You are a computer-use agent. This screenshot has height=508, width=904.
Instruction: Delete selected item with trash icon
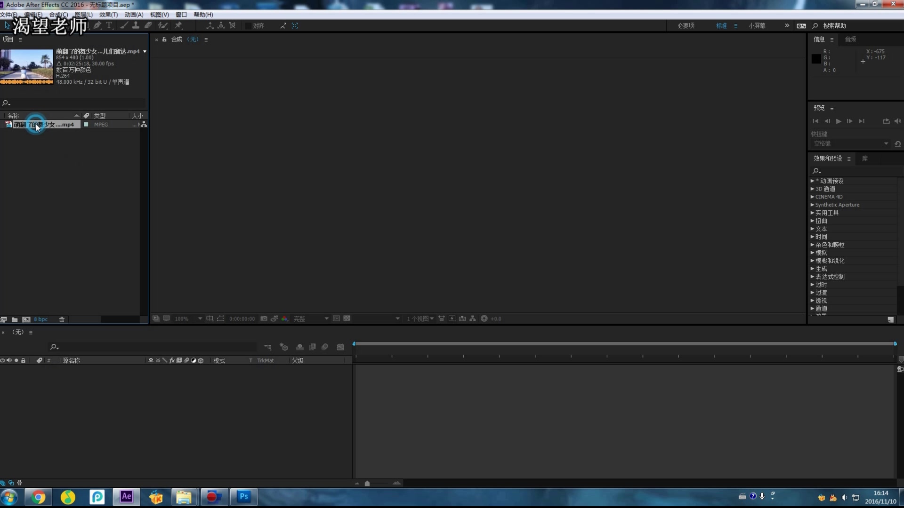coord(62,319)
